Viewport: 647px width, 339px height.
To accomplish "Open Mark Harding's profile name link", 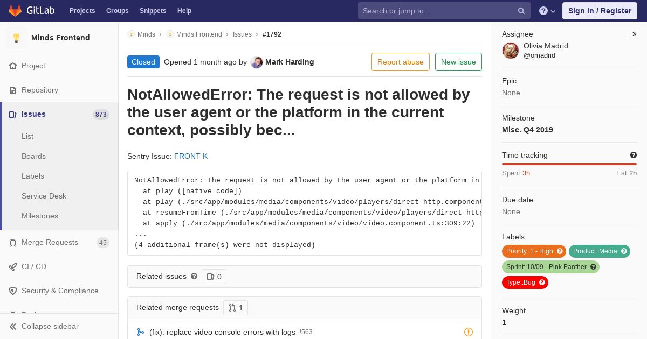I will [x=290, y=62].
